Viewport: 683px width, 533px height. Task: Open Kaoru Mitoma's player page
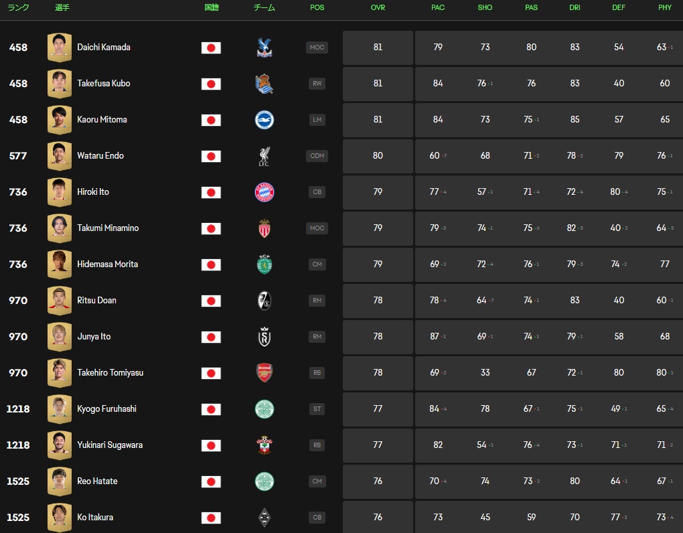[102, 120]
